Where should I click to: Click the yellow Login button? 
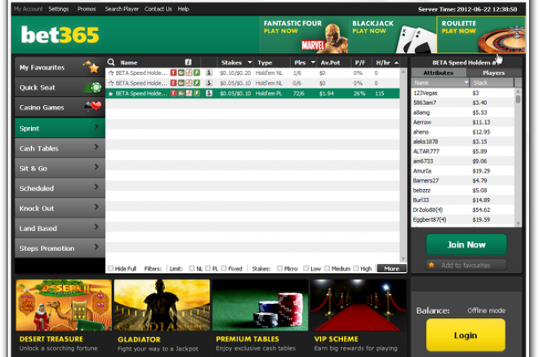coord(465,335)
